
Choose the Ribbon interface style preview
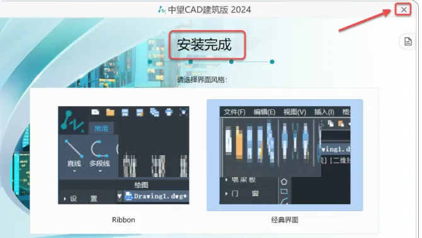pyautogui.click(x=123, y=155)
